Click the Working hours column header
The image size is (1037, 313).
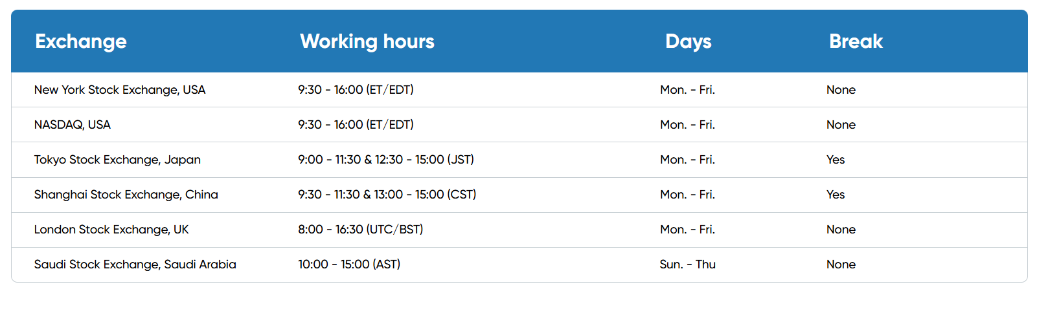pyautogui.click(x=367, y=41)
